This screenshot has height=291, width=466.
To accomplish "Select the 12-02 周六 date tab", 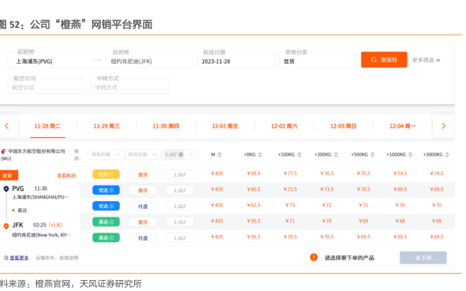I will click(284, 126).
